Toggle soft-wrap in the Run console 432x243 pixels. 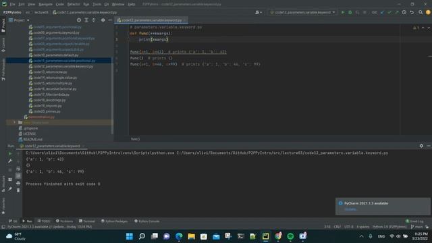point(18,168)
